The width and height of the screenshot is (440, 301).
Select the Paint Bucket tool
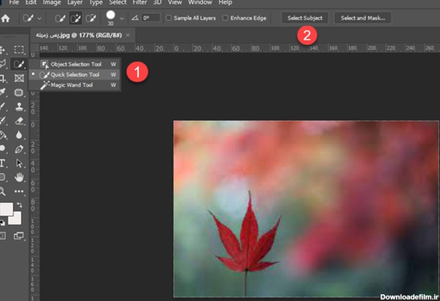click(x=3, y=135)
